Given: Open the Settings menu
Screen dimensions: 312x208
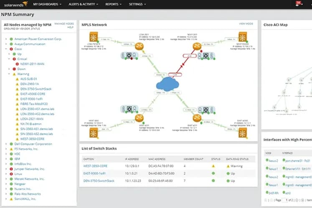Looking at the screenshot, I should (137, 4).
